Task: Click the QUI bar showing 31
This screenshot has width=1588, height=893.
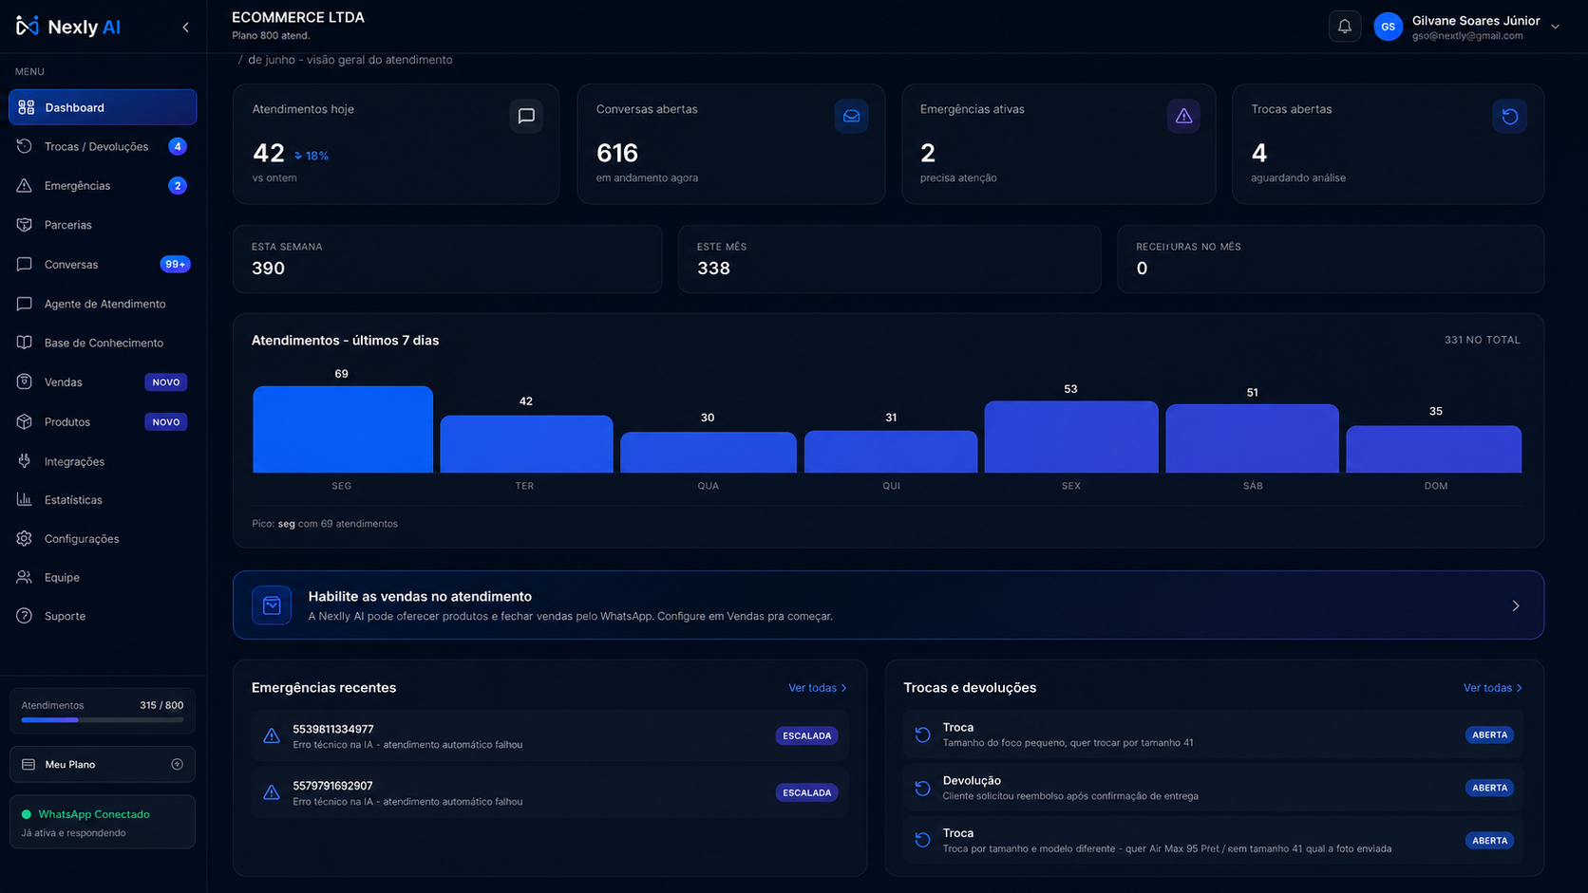Action: coord(891,452)
